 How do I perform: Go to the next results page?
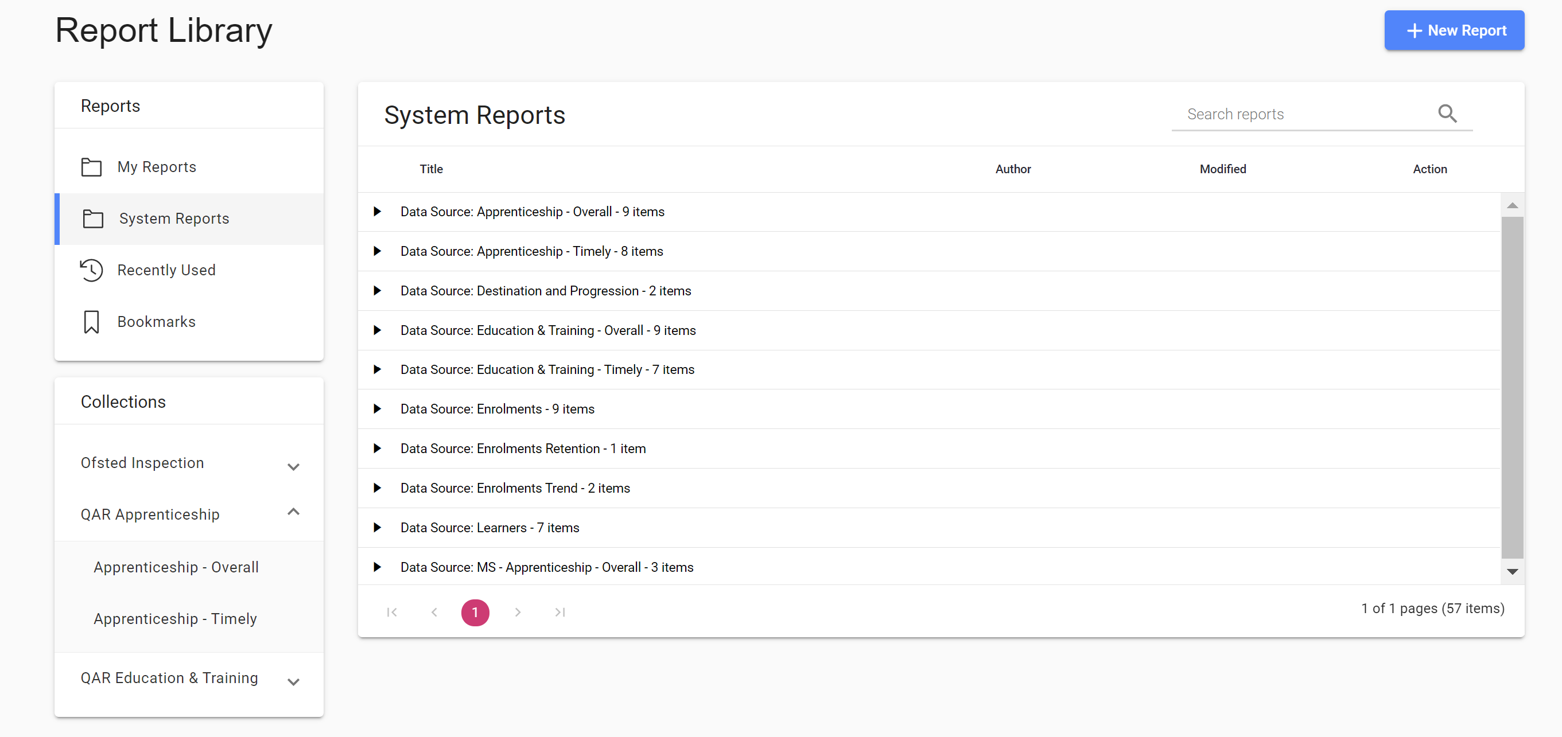[x=517, y=612]
